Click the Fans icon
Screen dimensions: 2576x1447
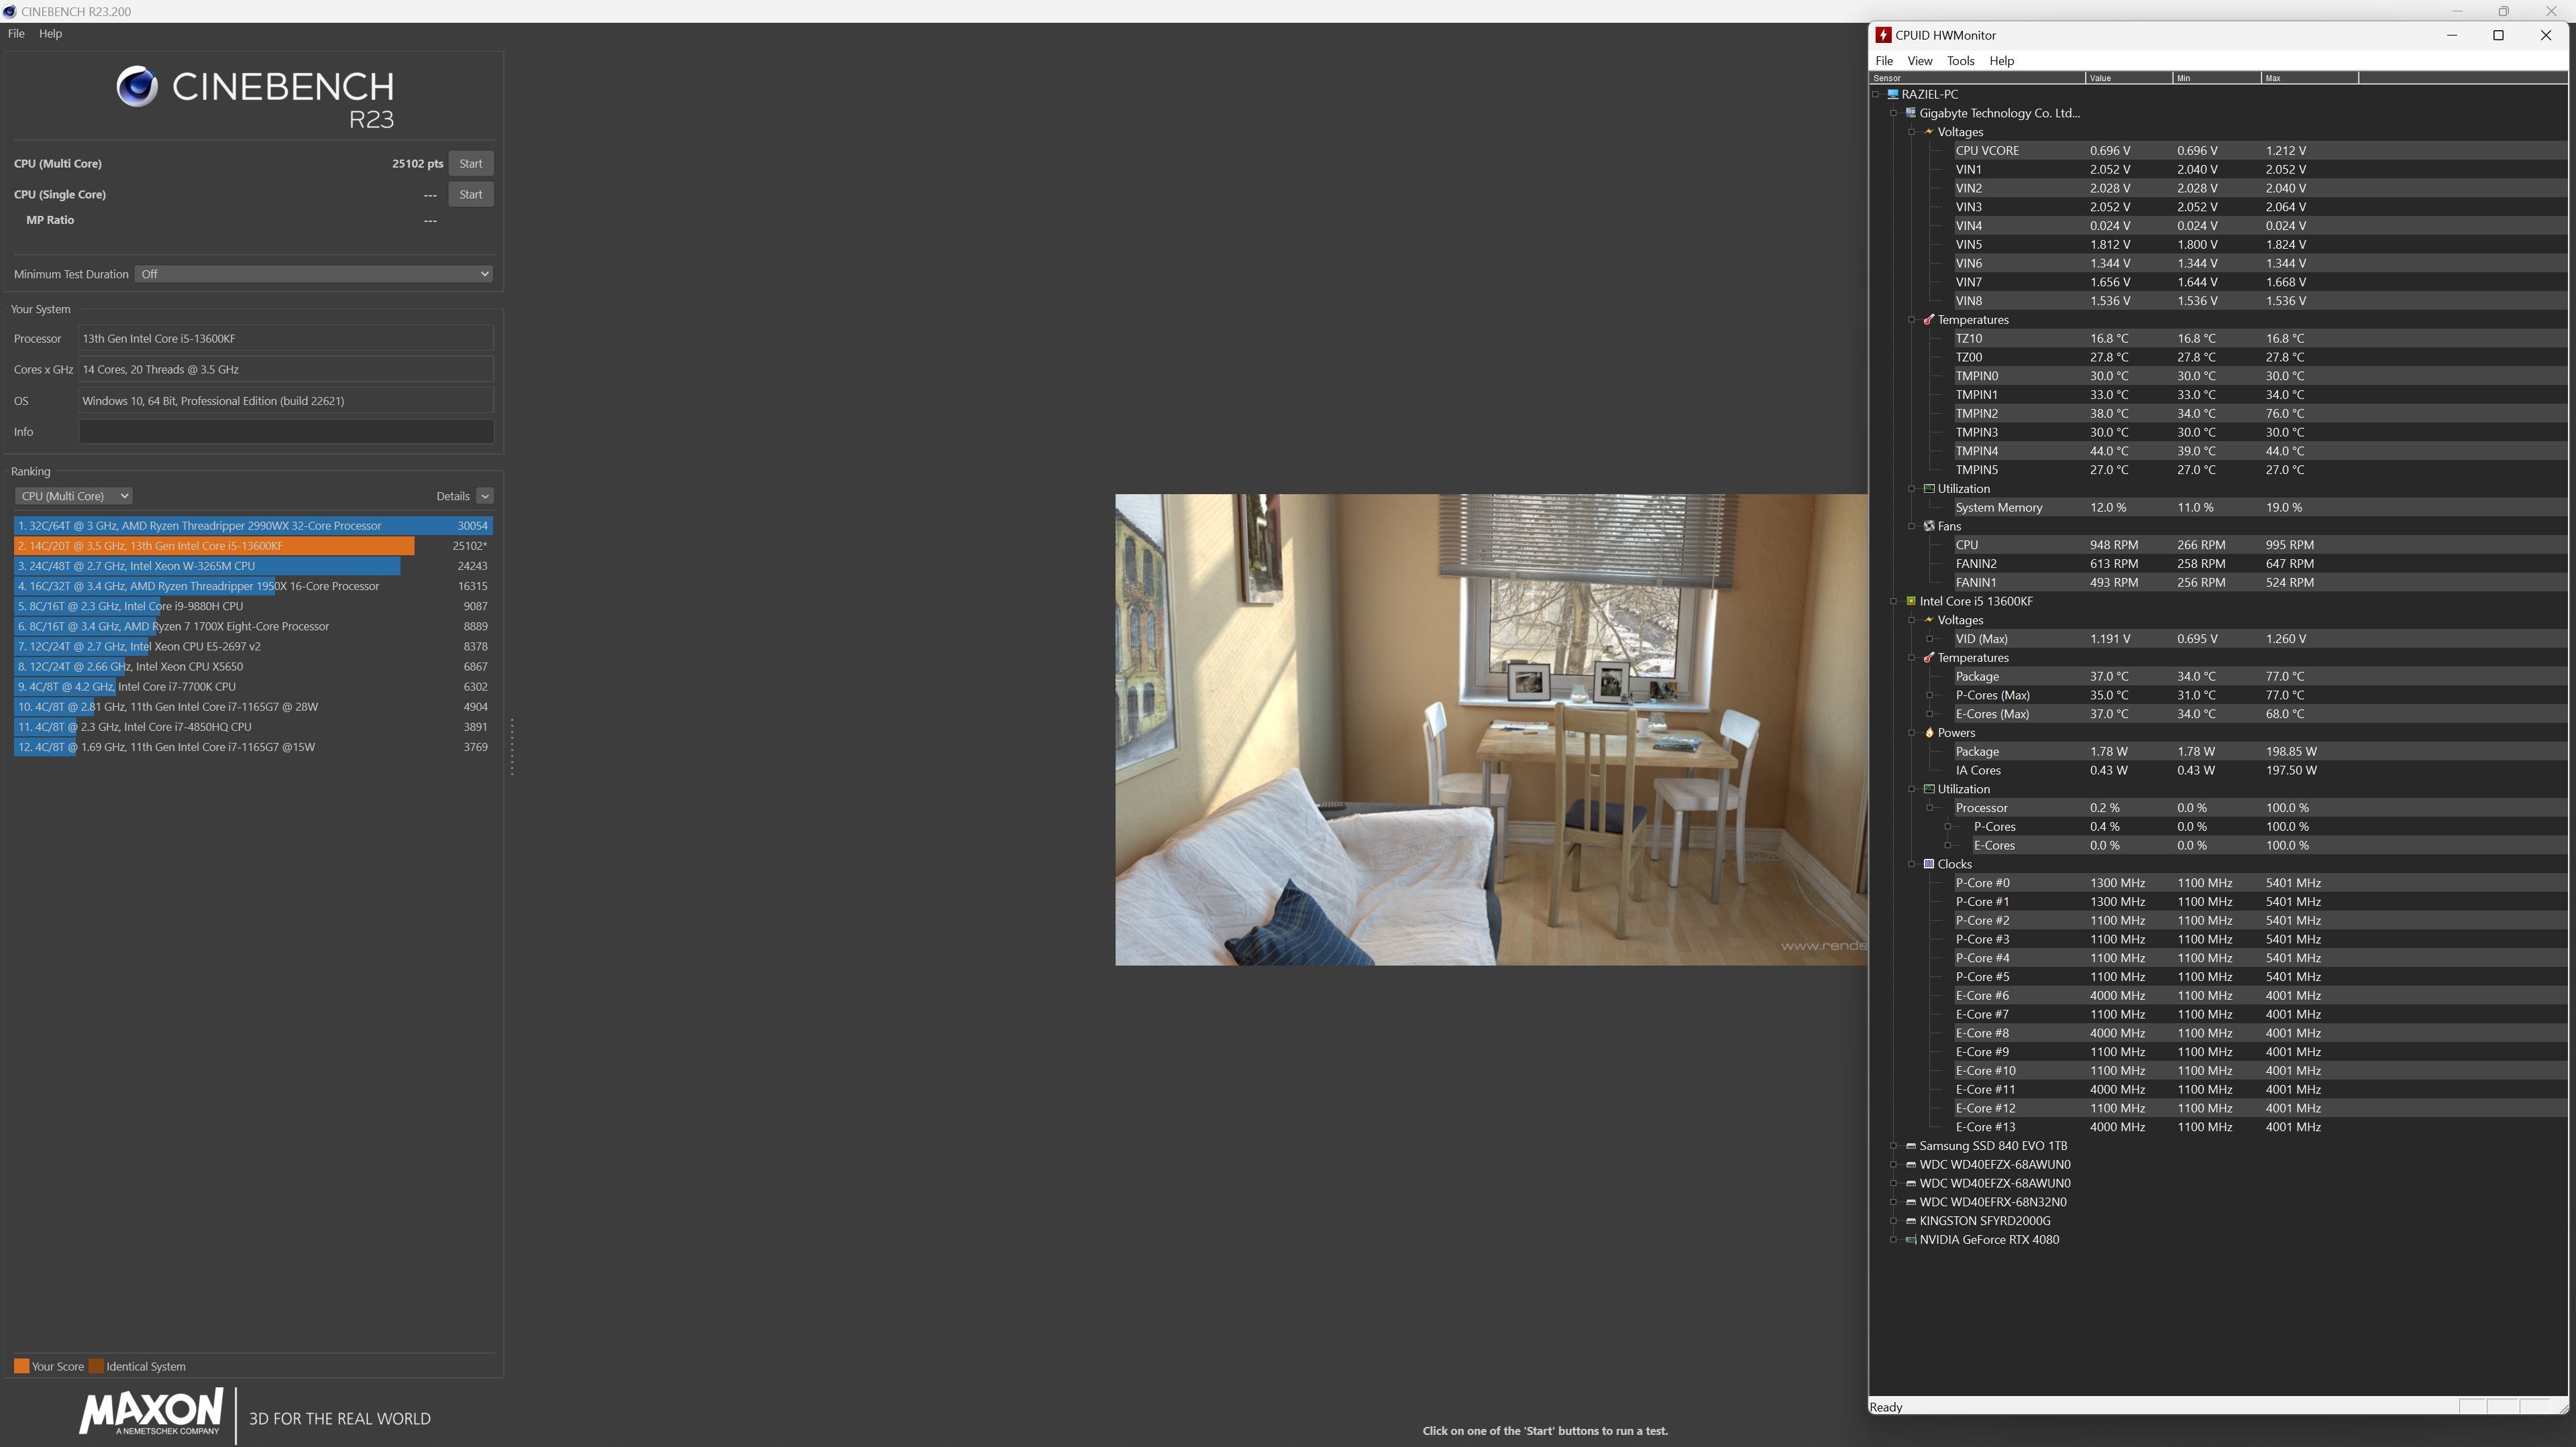point(1929,526)
